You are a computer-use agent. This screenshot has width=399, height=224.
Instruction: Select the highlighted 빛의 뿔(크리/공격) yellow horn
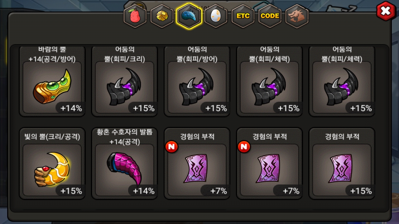52,164
